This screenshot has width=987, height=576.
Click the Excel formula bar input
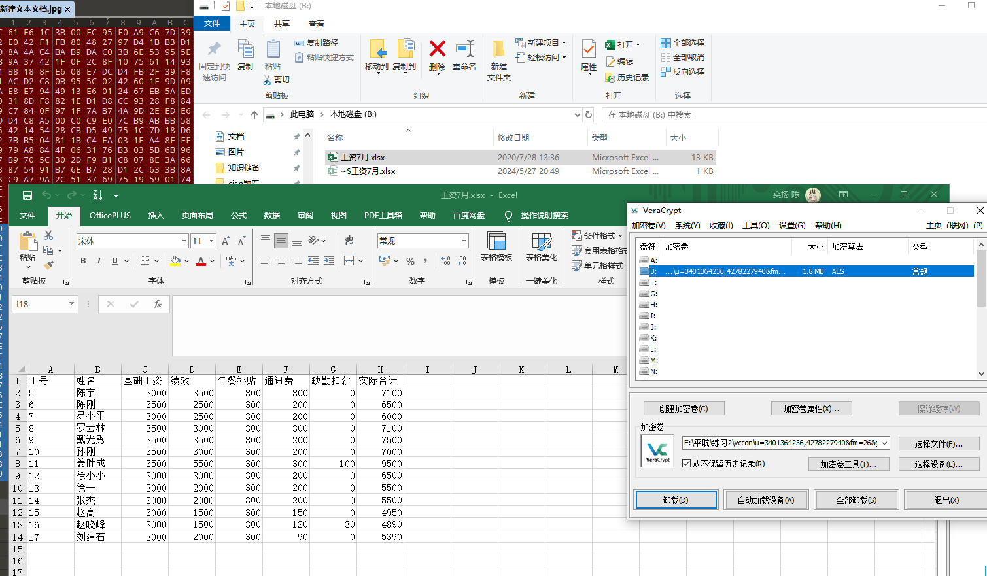pos(399,325)
